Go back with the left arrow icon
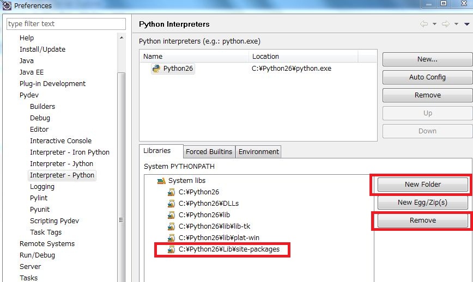The height and width of the screenshot is (282, 473). point(424,24)
